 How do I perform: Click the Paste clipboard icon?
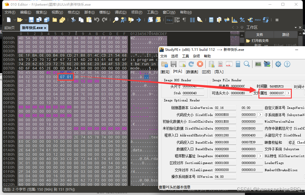click(89, 20)
